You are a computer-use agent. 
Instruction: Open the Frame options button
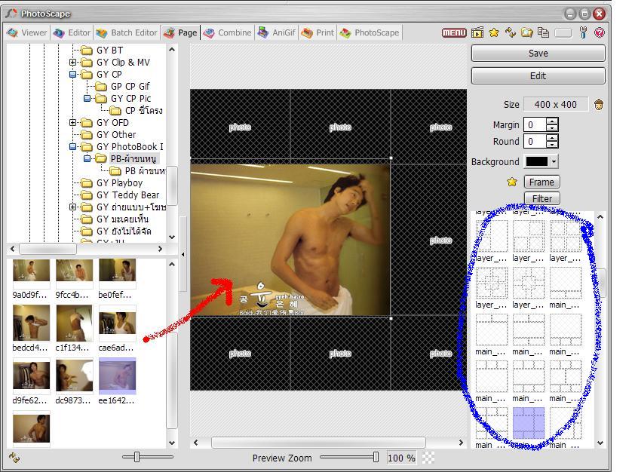(x=541, y=182)
